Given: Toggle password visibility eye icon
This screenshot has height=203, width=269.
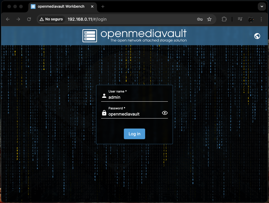Looking at the screenshot, I should (x=165, y=113).
